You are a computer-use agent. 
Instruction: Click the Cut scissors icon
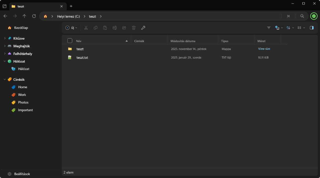[86, 28]
